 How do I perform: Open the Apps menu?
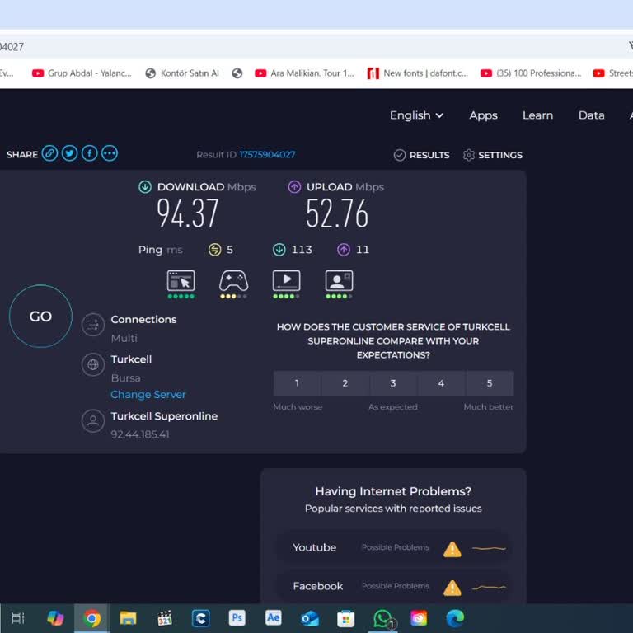point(483,115)
